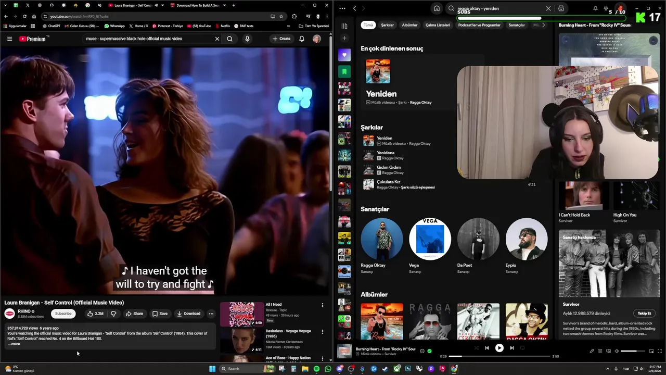This screenshot has width=666, height=375.
Task: Select the 'Şarkılar' filter in Spotify
Action: tap(387, 25)
